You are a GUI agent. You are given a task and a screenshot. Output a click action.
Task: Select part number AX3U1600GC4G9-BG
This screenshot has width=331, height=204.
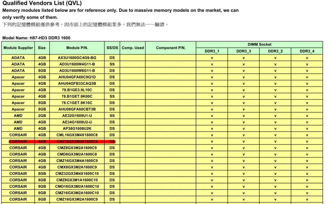point(77,58)
